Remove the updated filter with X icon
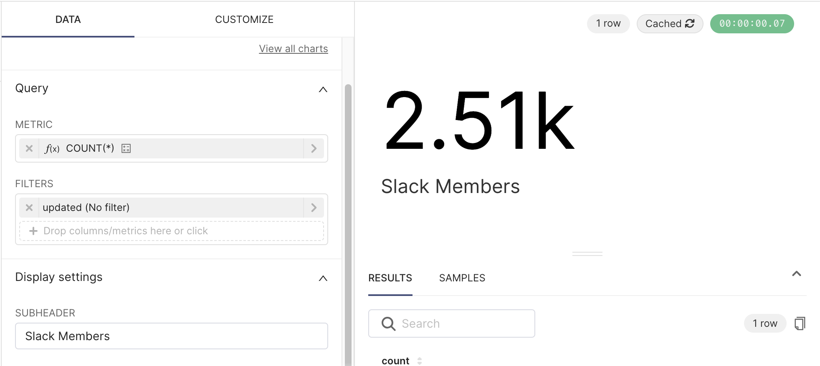 [x=29, y=208]
